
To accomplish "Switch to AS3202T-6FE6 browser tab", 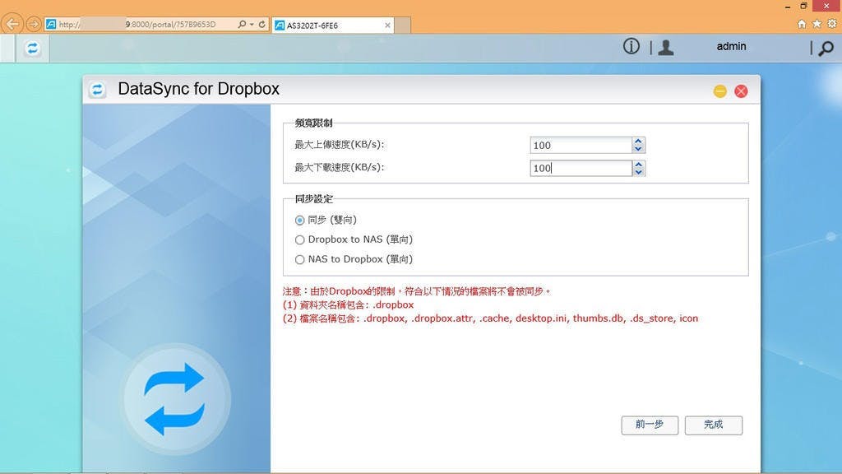I will coord(329,25).
